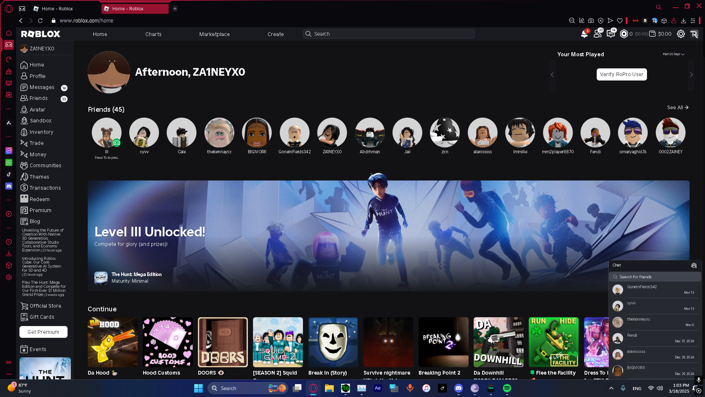
Task: Open the DOORS game thumbnail
Action: pos(223,342)
